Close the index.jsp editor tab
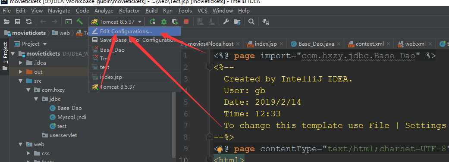The image size is (449, 162). click(282, 44)
